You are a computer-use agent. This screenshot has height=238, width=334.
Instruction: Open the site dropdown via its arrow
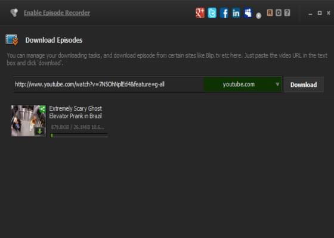[277, 84]
